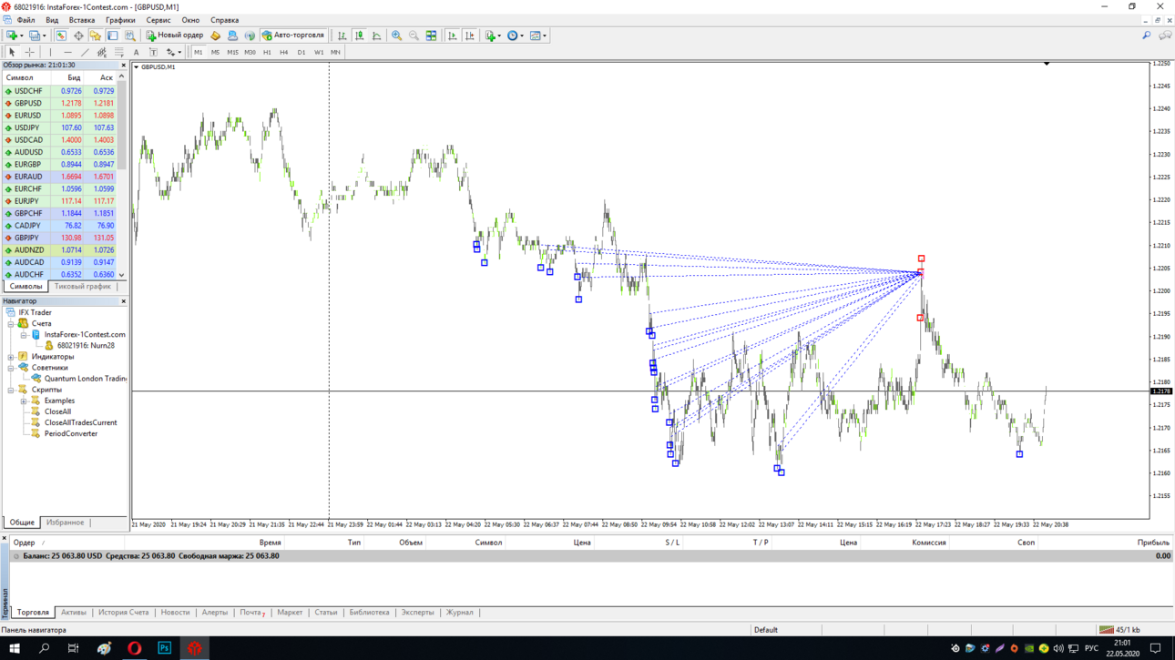Screen dimensions: 1175x660
Task: Select Quantum London Trading advisor
Action: [85, 379]
